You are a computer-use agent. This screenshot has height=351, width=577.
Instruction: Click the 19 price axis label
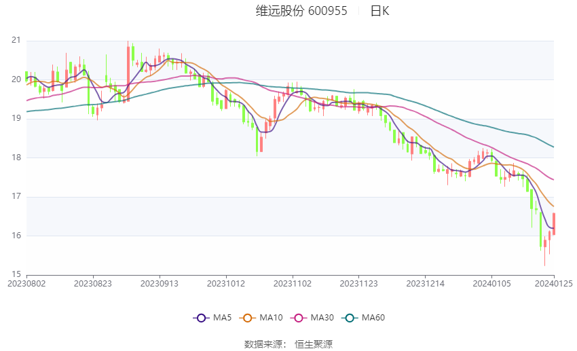[16, 119]
